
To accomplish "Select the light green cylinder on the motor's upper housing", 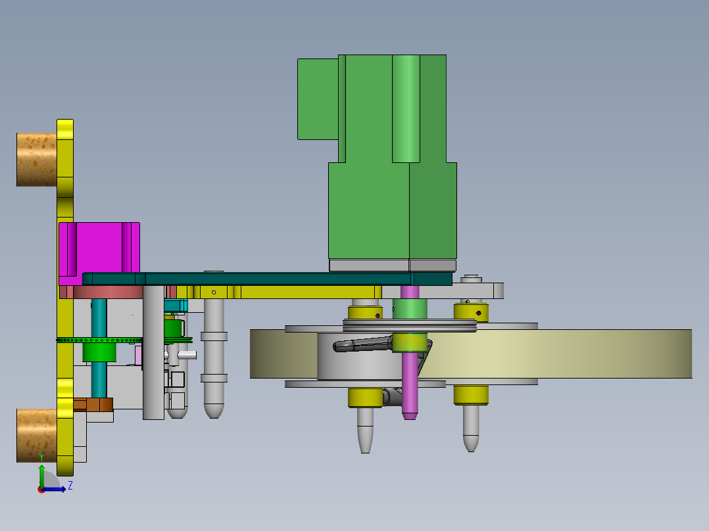I will [x=406, y=108].
